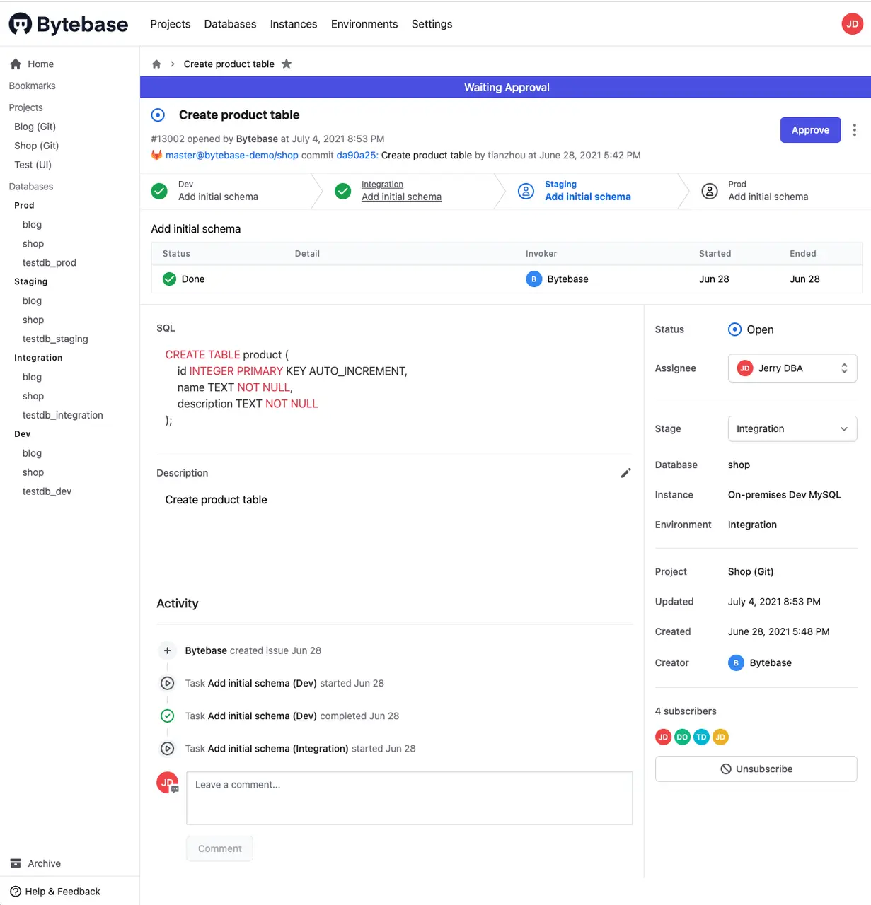Viewport: 871px width, 905px height.
Task: Open the Environments menu in top navigation
Action: coord(364,24)
